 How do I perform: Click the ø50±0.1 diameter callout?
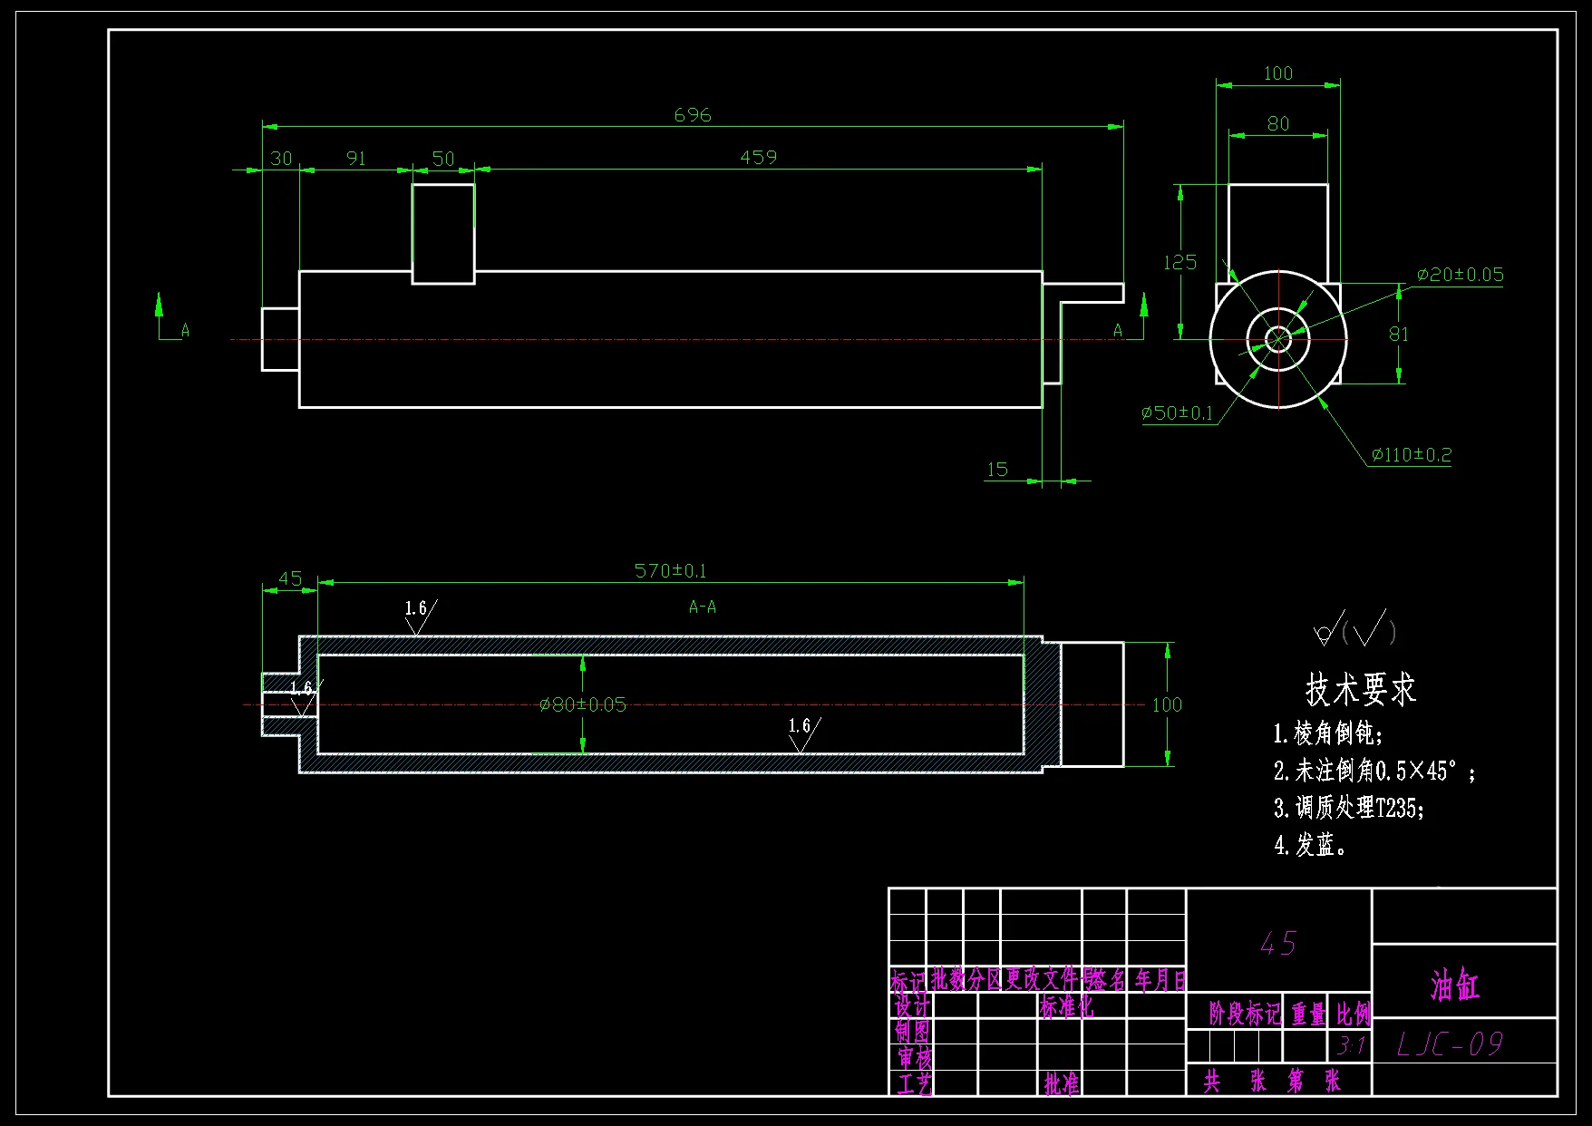coord(1177,413)
